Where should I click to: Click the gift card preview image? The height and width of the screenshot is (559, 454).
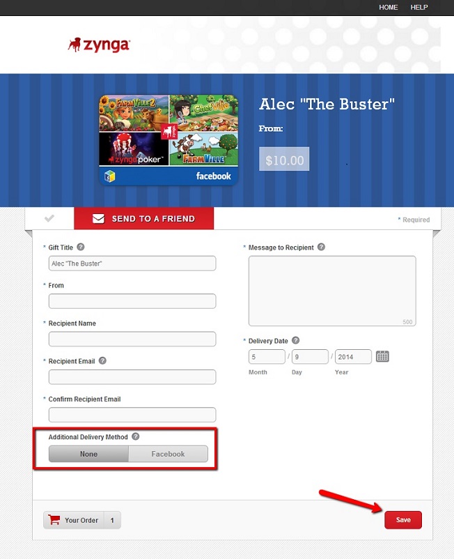(x=169, y=140)
